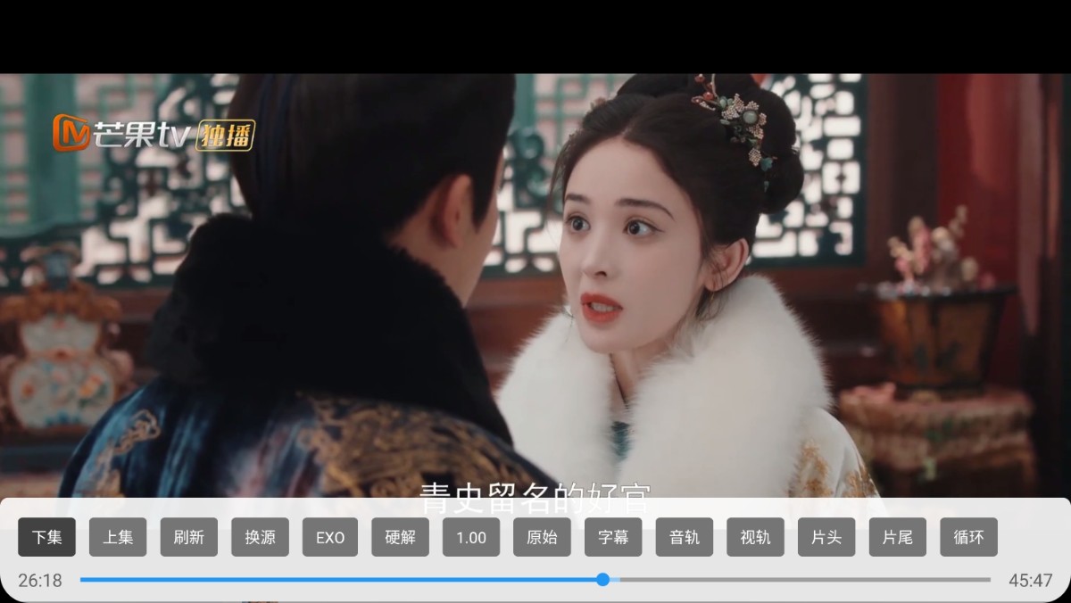Click the 芒果tv logo watermark
Image resolution: width=1071 pixels, height=603 pixels.
[153, 135]
